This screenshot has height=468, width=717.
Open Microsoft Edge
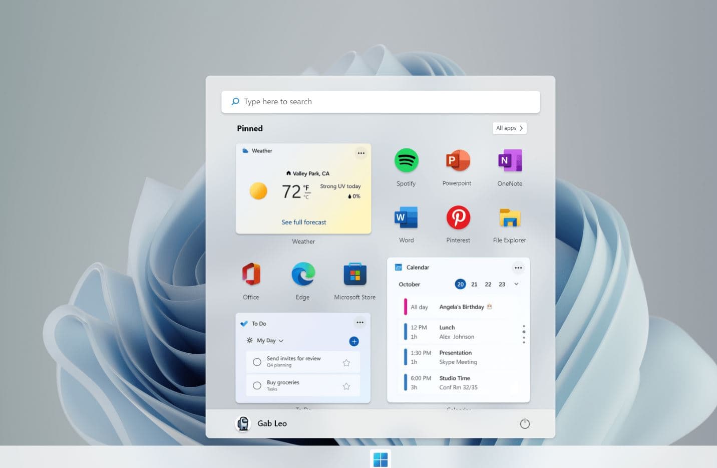tap(302, 274)
